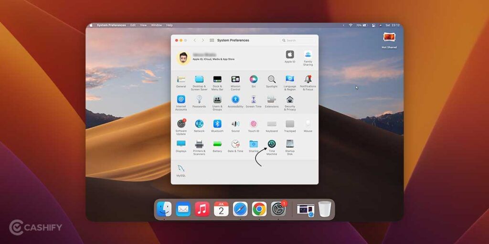Open Safari from the Dock

(240, 209)
